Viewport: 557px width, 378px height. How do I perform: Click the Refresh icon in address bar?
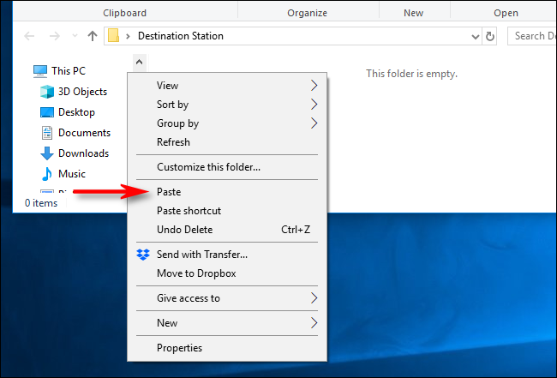pos(490,37)
